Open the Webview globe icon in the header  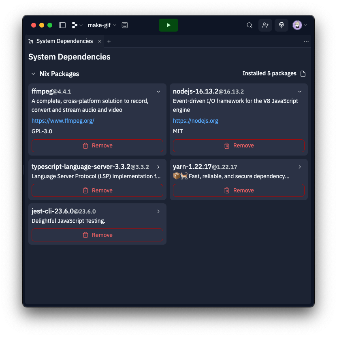click(x=281, y=25)
